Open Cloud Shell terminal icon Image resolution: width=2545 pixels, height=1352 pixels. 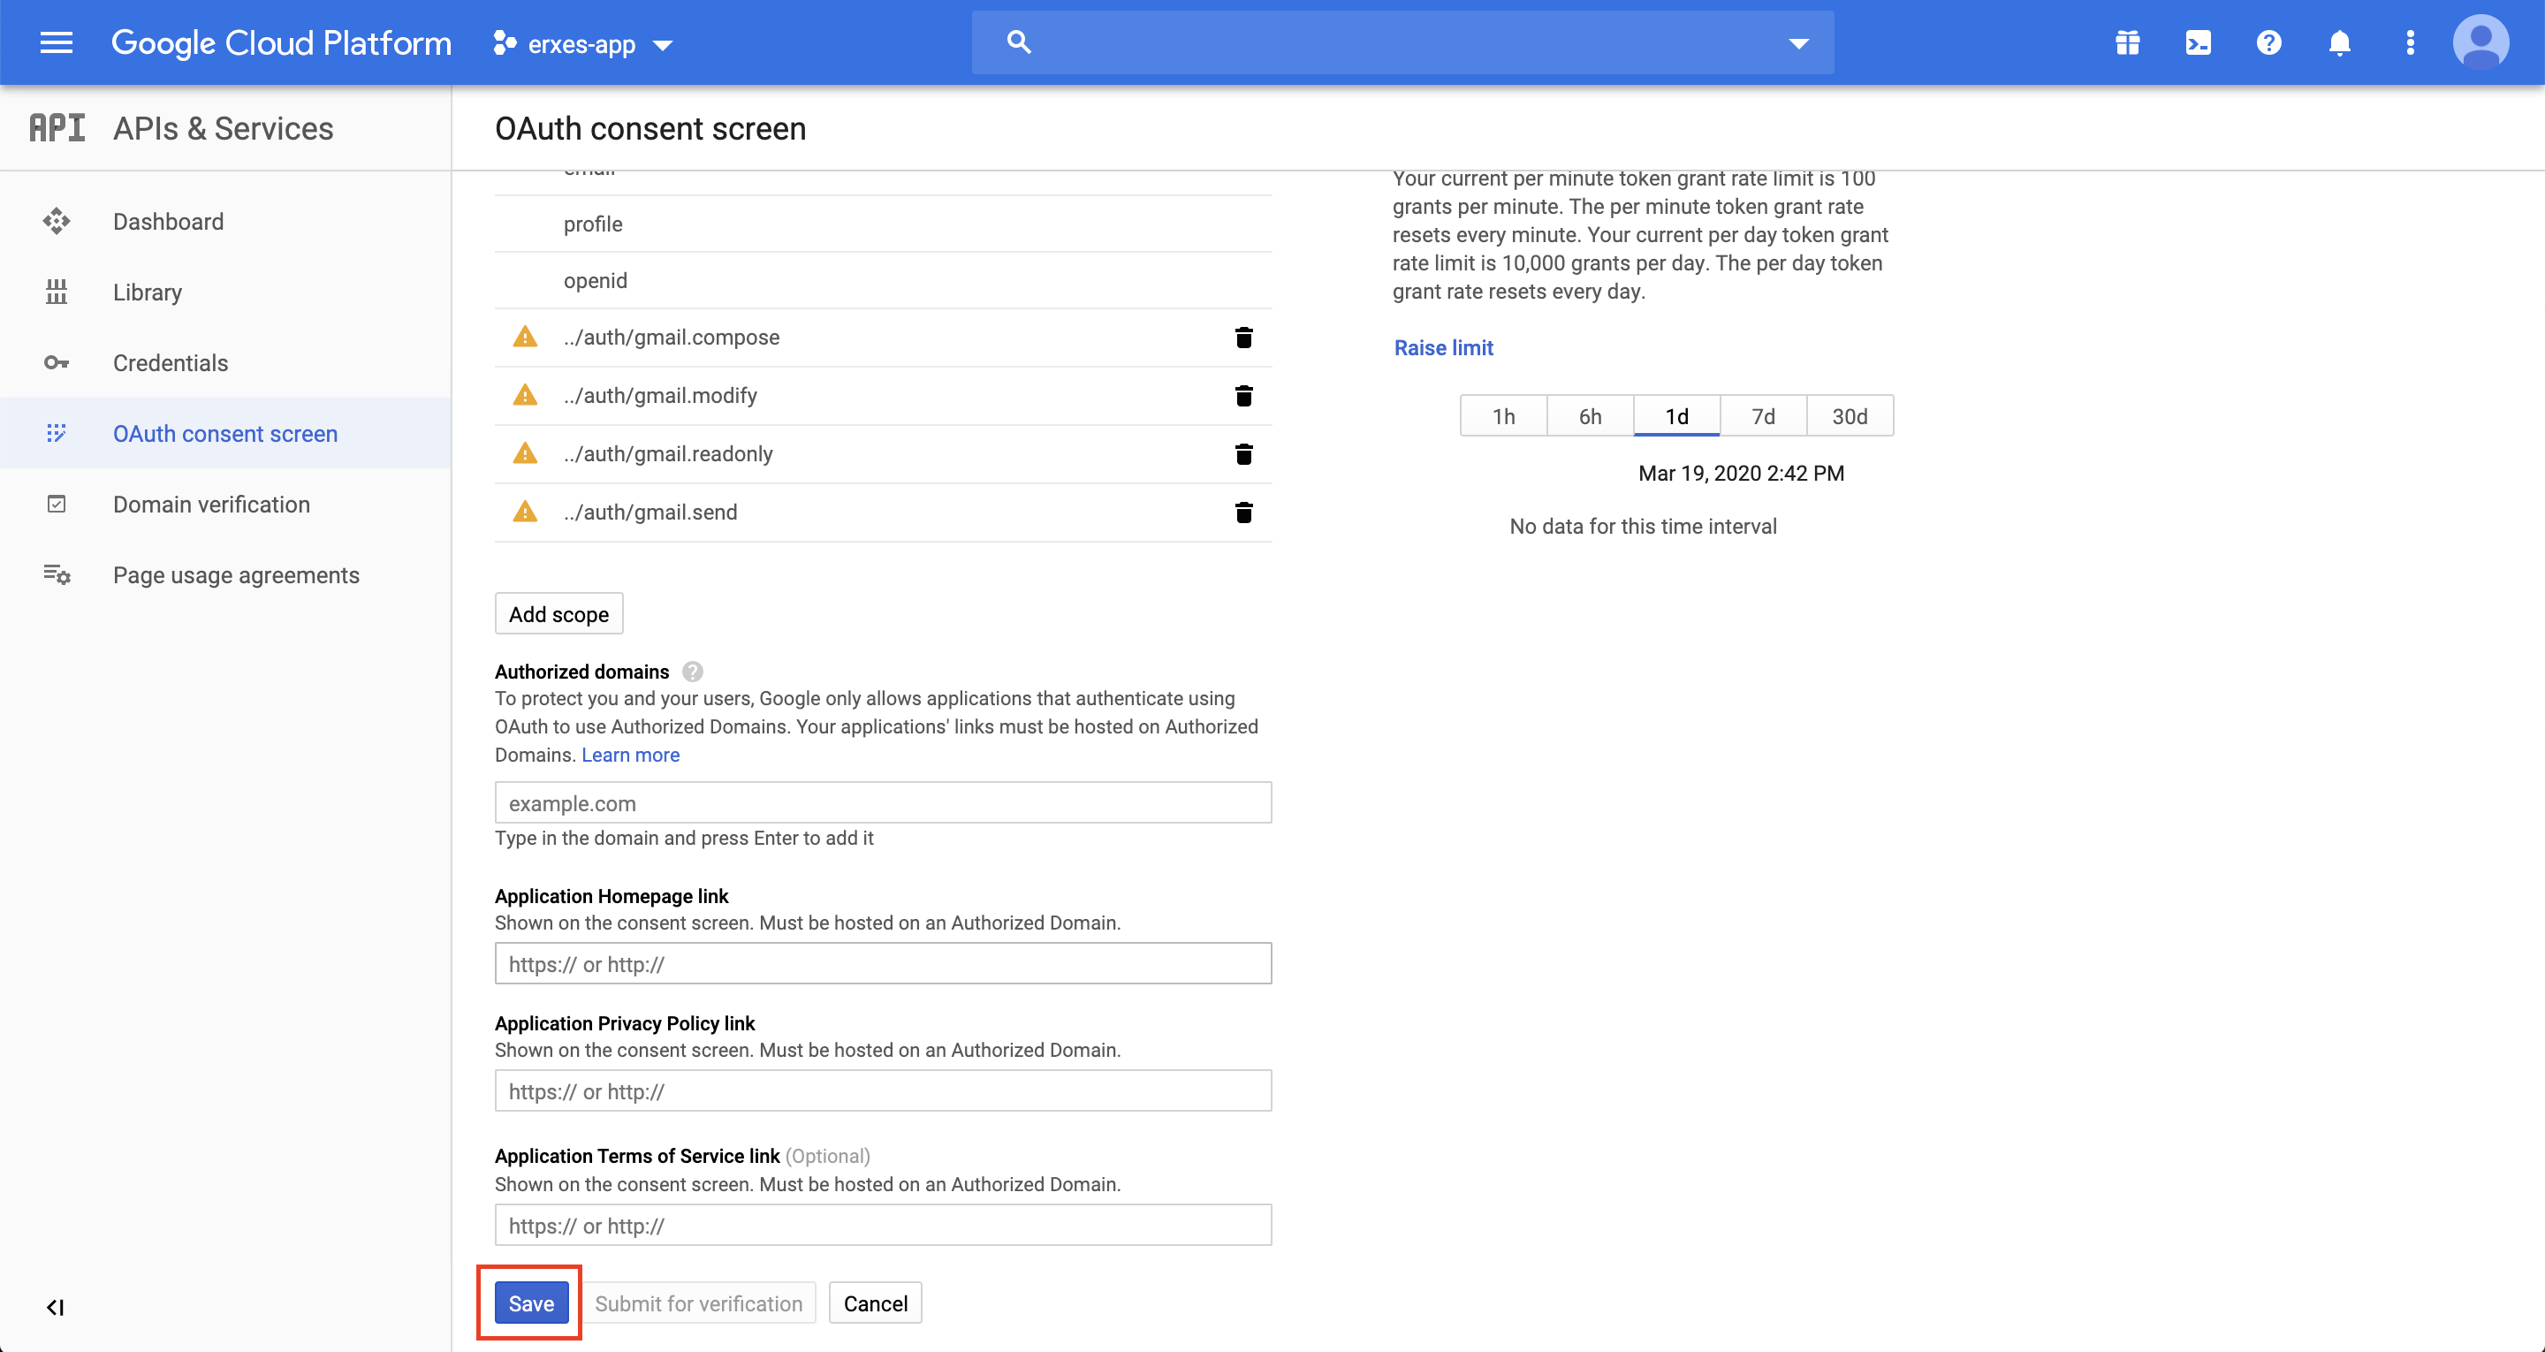(2199, 42)
